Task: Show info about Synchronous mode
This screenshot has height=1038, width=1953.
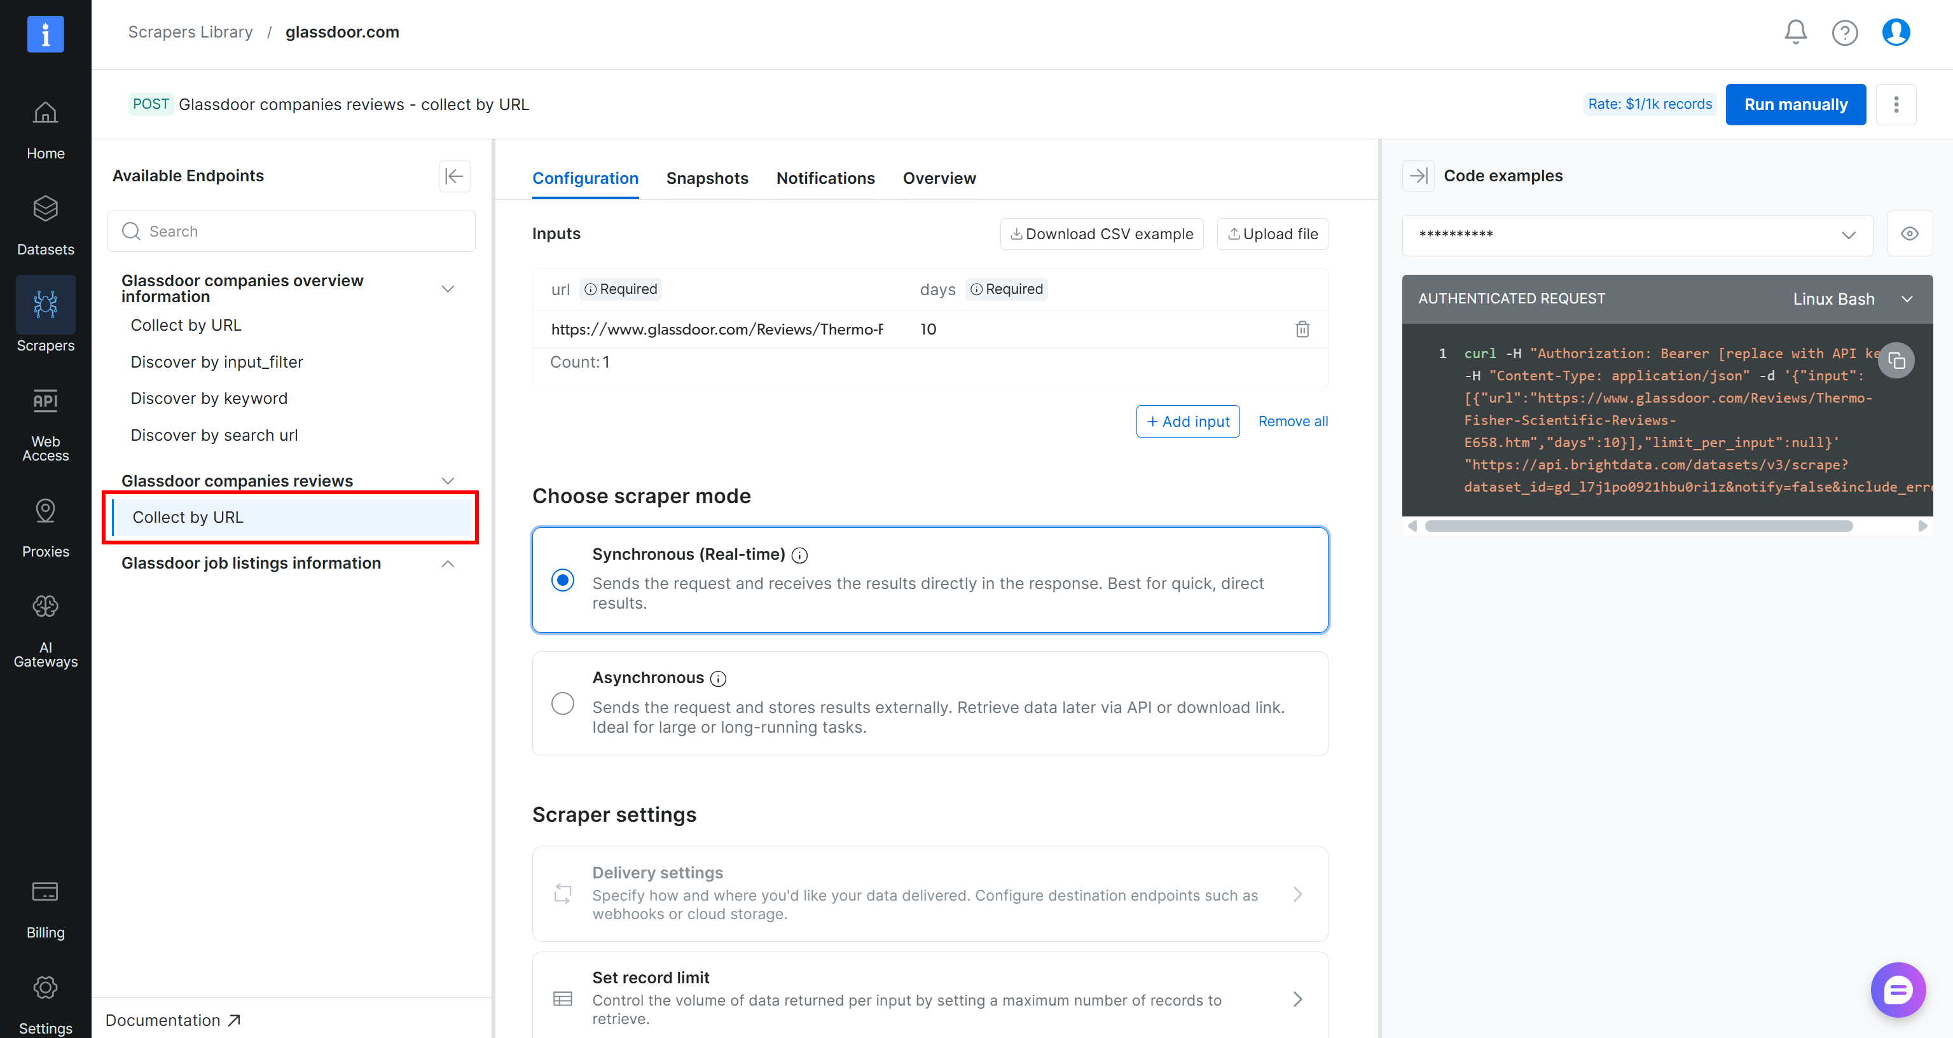Action: click(x=799, y=555)
